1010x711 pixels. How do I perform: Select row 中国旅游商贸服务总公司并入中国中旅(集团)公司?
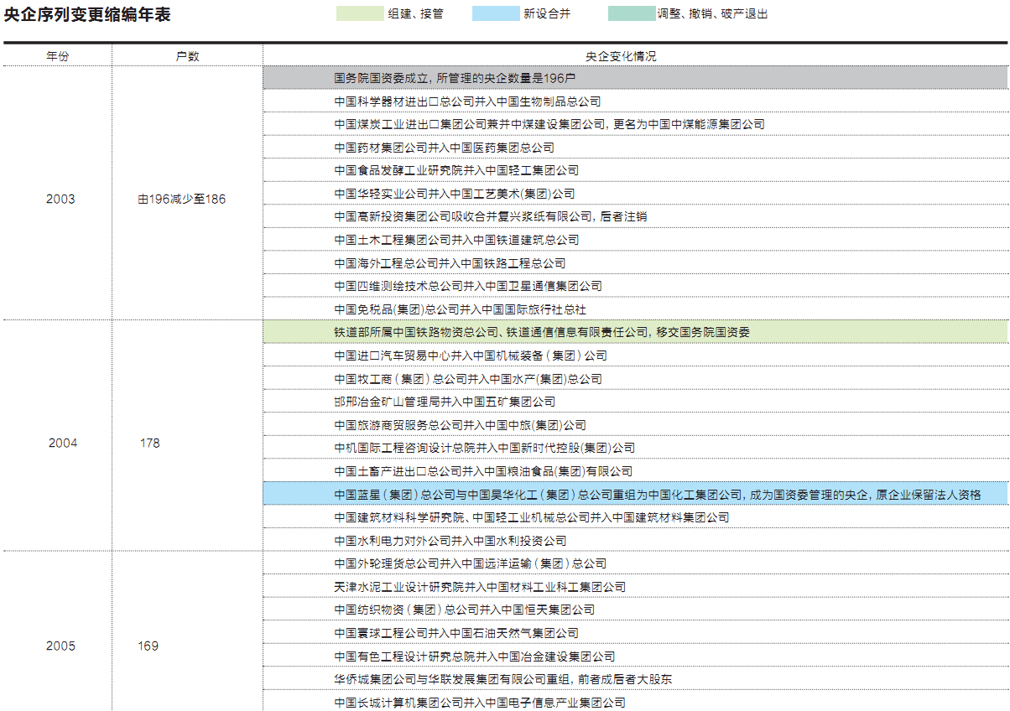(635, 425)
